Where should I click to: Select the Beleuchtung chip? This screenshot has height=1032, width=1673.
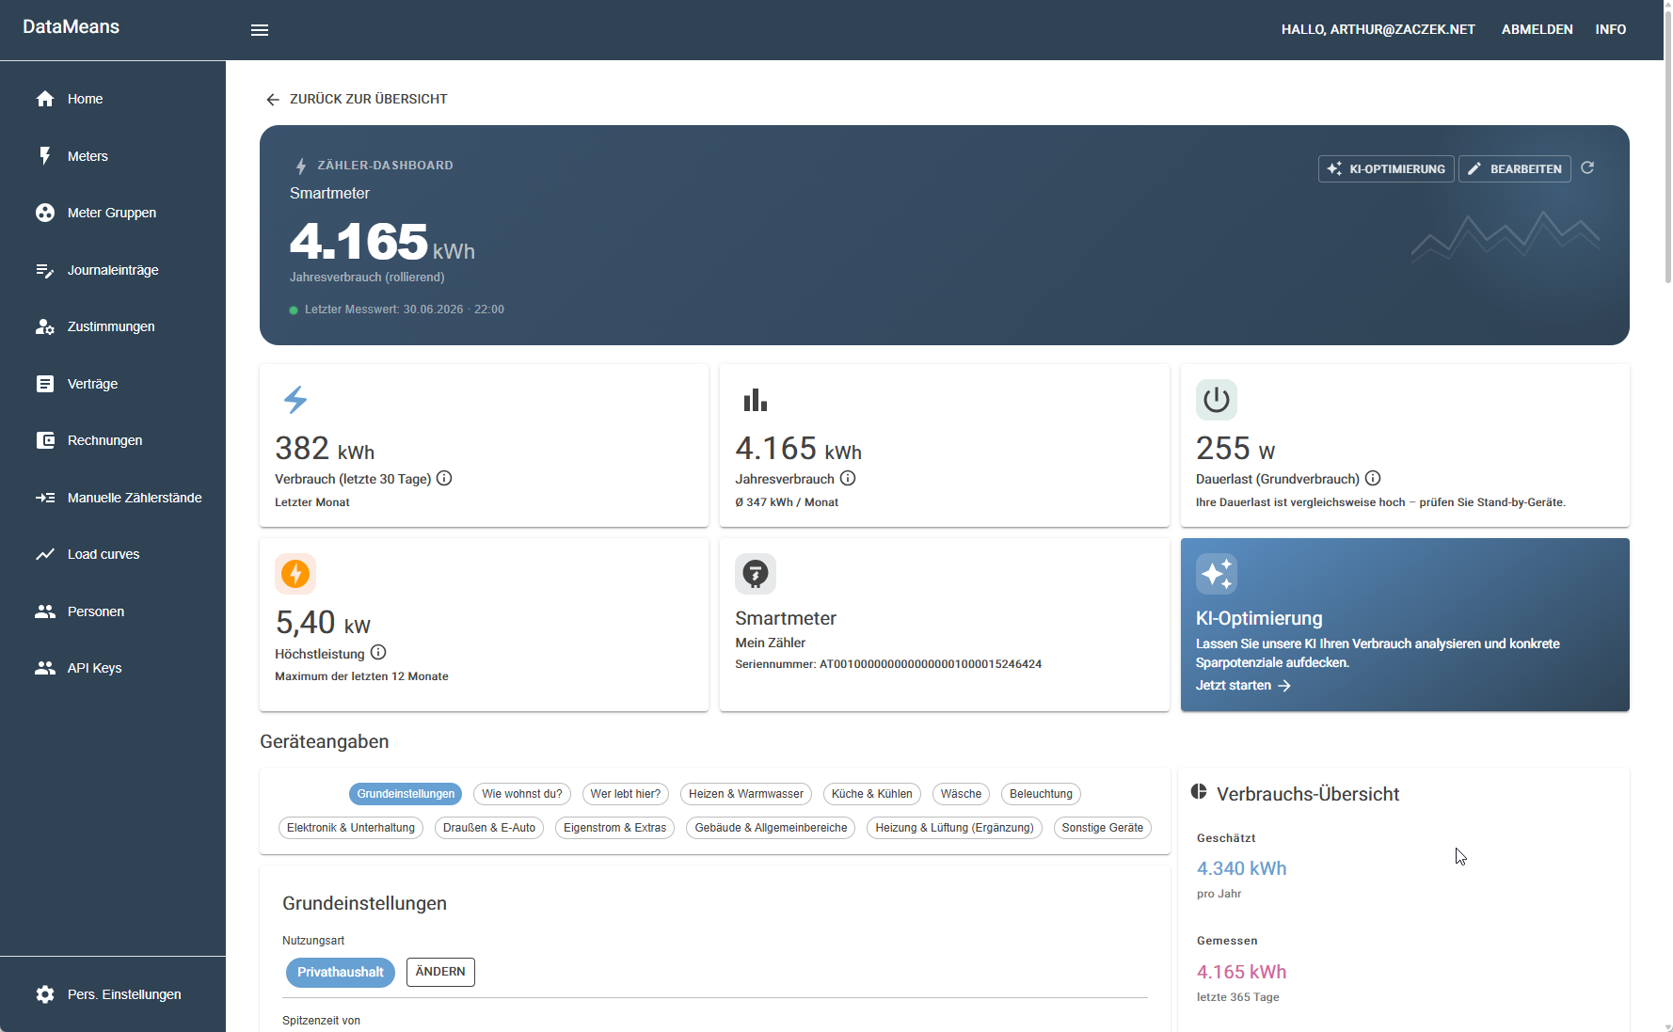pos(1041,794)
